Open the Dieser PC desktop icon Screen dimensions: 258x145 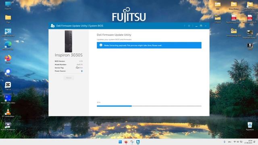(x=8, y=5)
